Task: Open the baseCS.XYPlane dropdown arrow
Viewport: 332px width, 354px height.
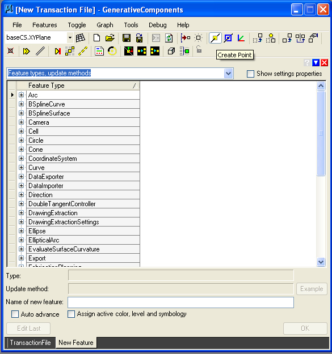Action: [70, 38]
